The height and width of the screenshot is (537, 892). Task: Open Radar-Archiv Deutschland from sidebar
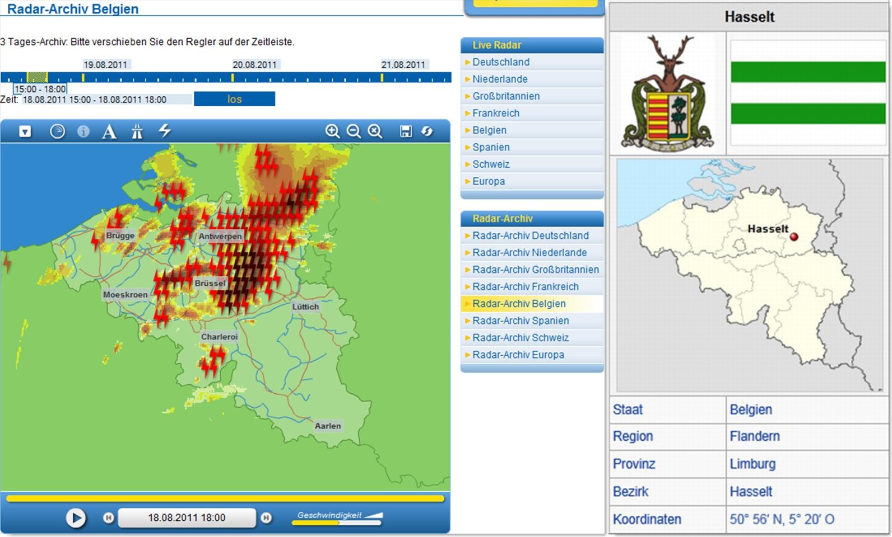pyautogui.click(x=530, y=235)
